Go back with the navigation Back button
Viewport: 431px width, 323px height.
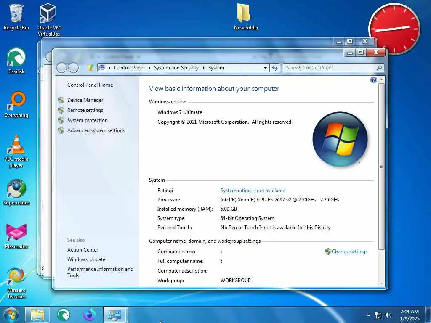click(61, 68)
